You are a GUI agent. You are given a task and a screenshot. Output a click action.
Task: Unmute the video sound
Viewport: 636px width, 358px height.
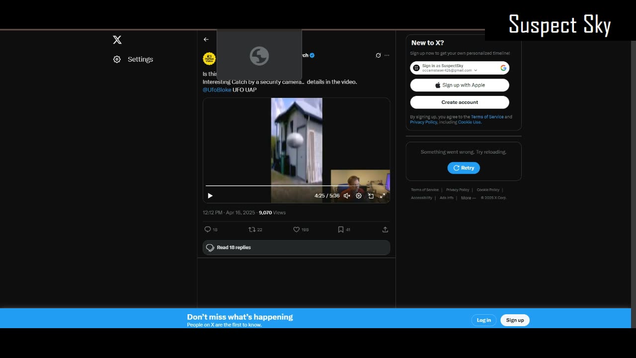click(x=347, y=196)
